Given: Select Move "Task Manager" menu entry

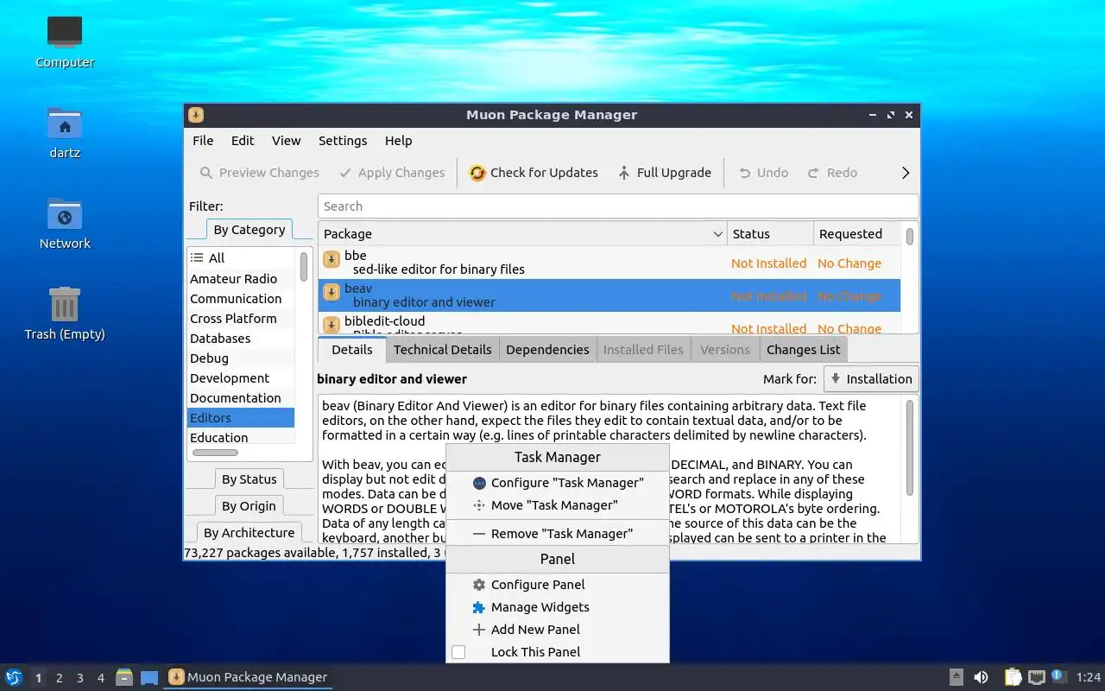Looking at the screenshot, I should 558,505.
